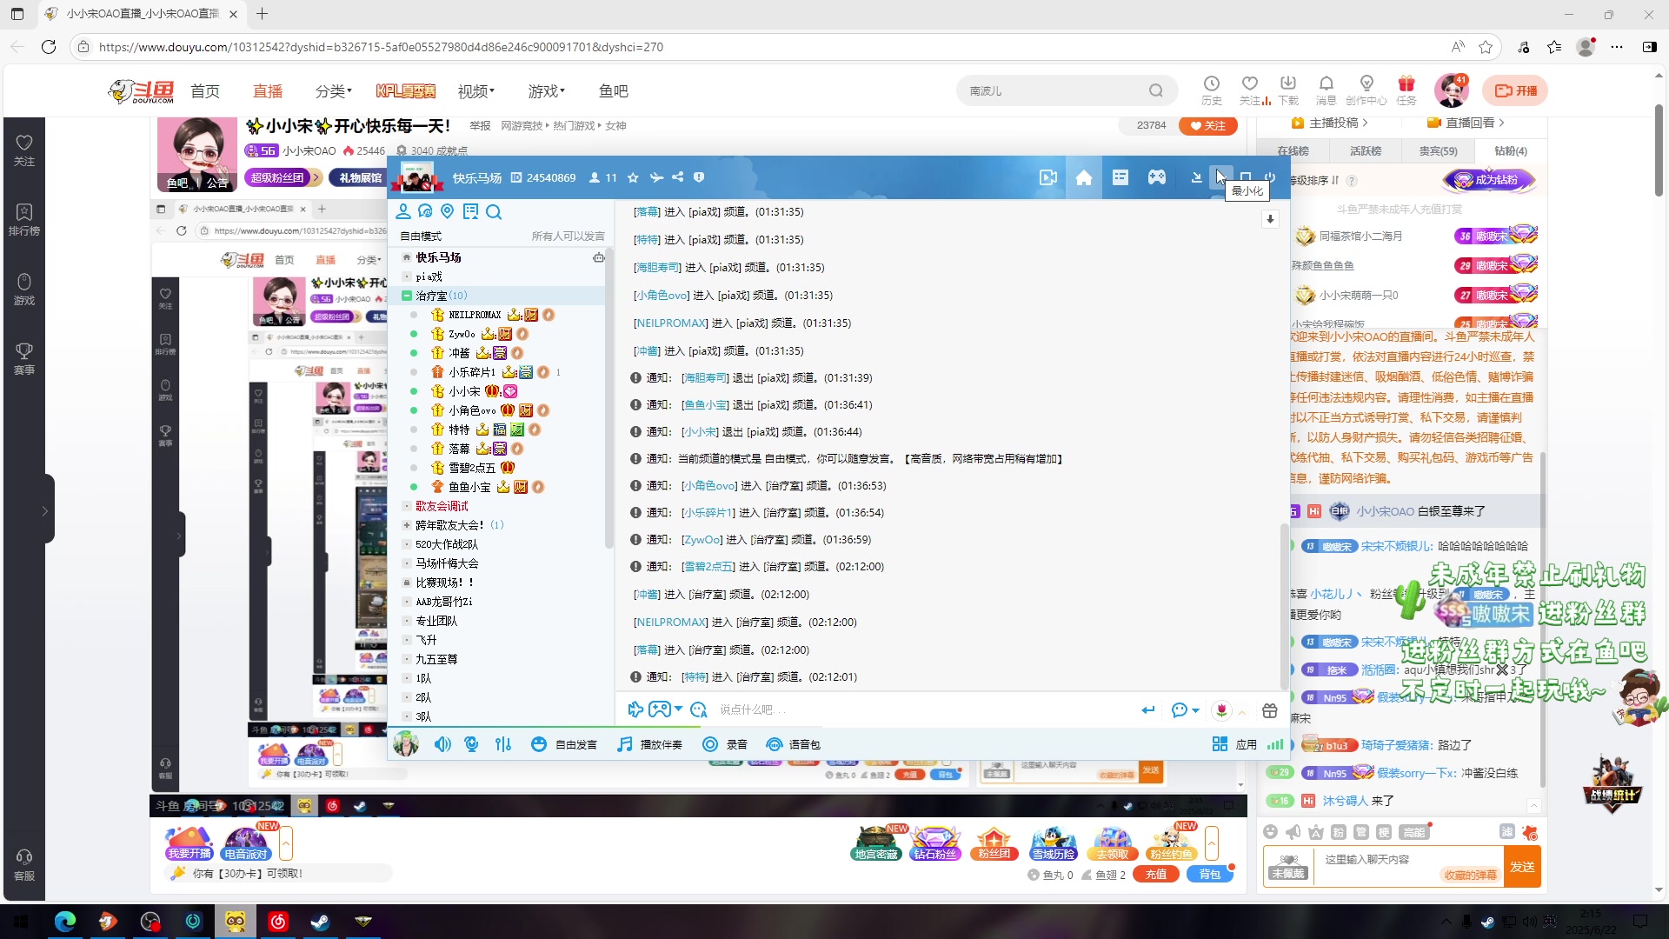
Task: Expand the flower gift options arrow
Action: pos(1242,711)
